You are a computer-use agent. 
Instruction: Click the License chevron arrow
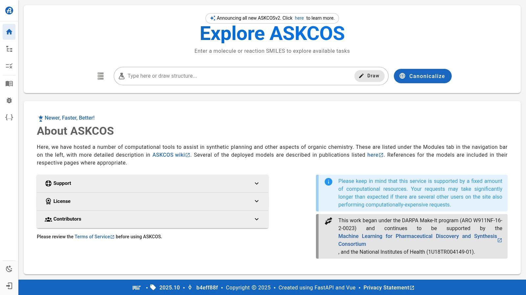pyautogui.click(x=257, y=201)
